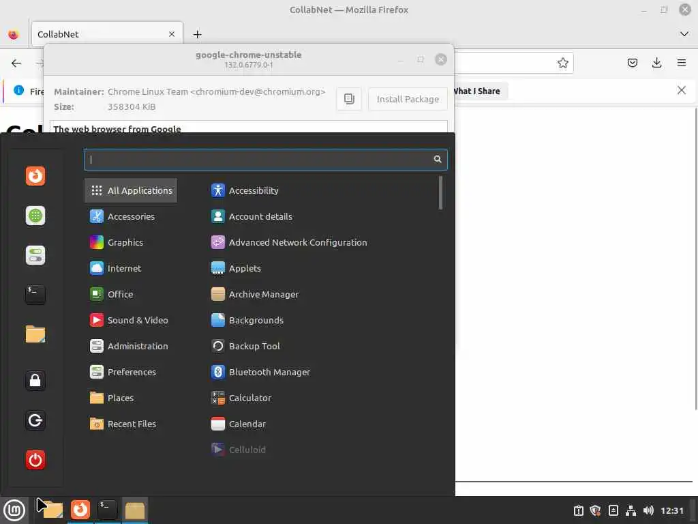Viewport: 698px width, 524px height.
Task: Click the clipboard tray icon
Action: (578, 510)
